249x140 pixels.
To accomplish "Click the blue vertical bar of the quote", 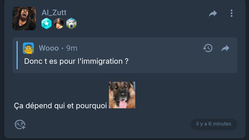I will click(17, 55).
